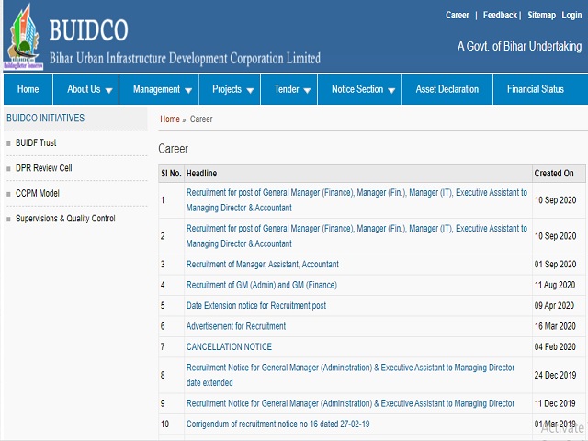588x441 pixels.
Task: Open the Projects menu label
Action: [x=227, y=89]
